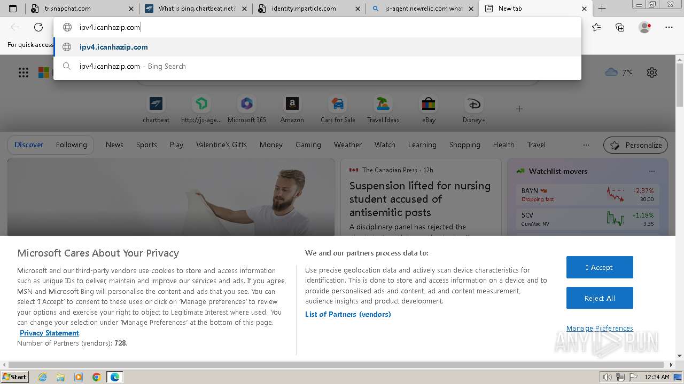Open the Health category

pyautogui.click(x=503, y=145)
